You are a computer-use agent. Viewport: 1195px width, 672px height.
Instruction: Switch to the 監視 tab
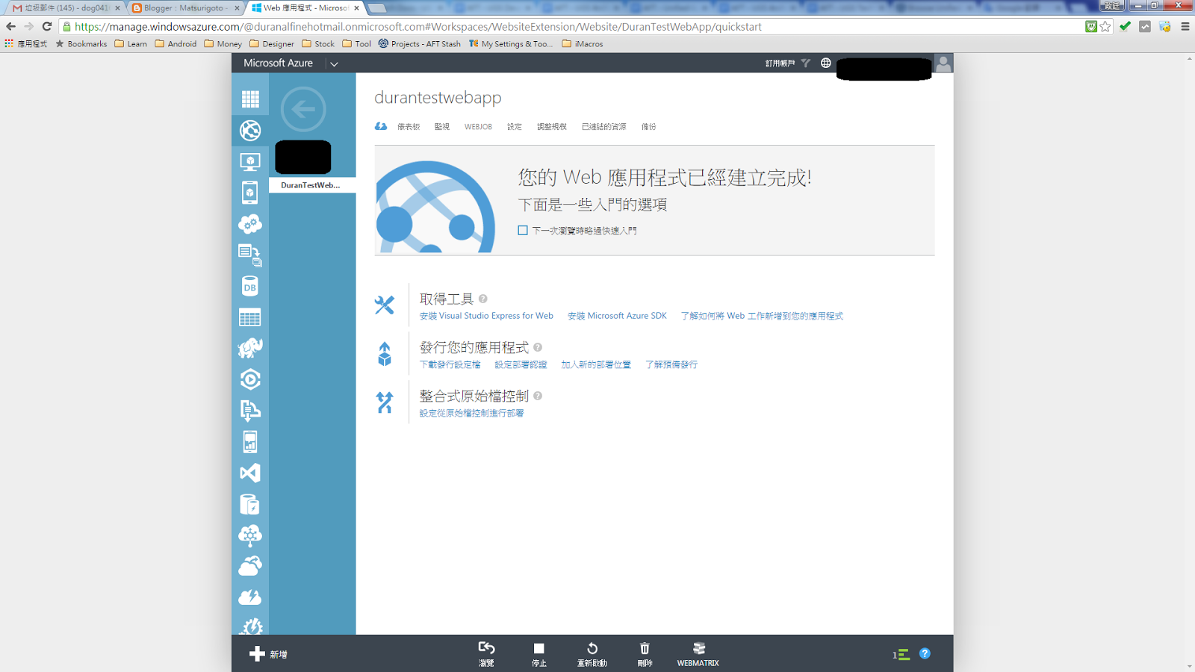pyautogui.click(x=442, y=127)
